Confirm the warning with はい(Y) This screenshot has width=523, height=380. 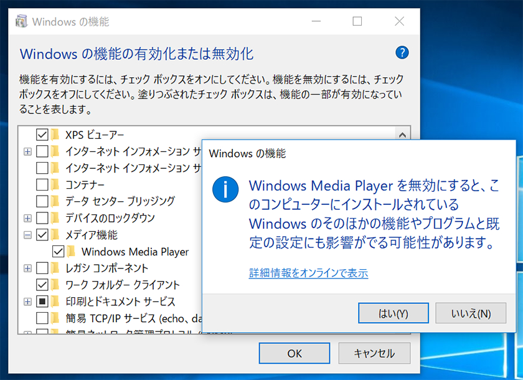[393, 313]
